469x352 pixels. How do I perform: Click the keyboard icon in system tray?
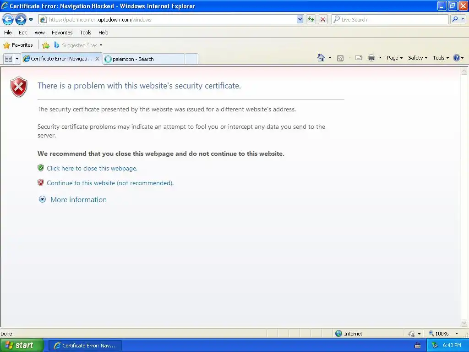click(x=418, y=346)
